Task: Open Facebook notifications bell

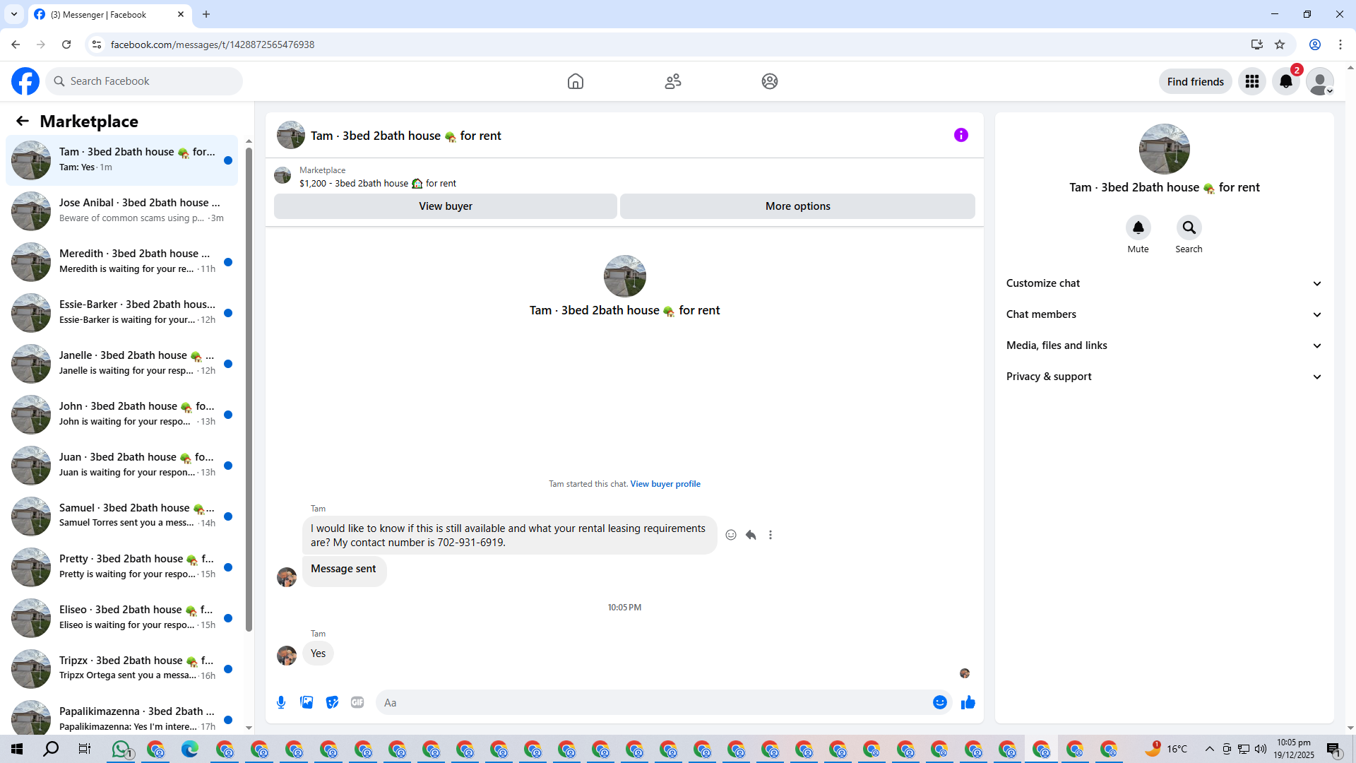Action: point(1286,81)
